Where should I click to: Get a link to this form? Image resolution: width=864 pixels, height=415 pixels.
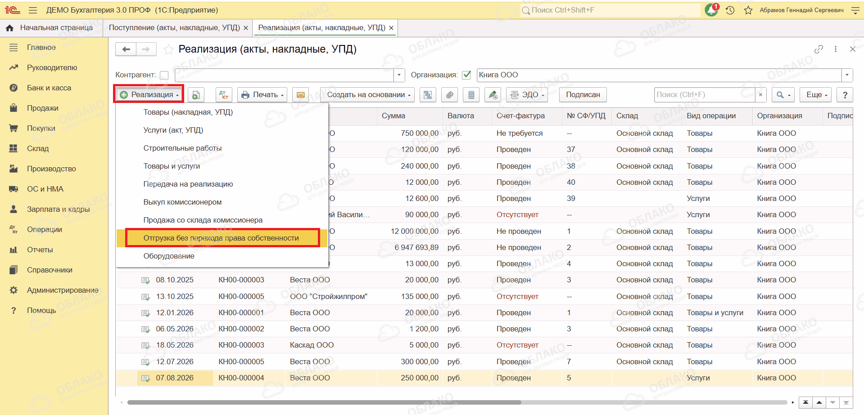(819, 49)
